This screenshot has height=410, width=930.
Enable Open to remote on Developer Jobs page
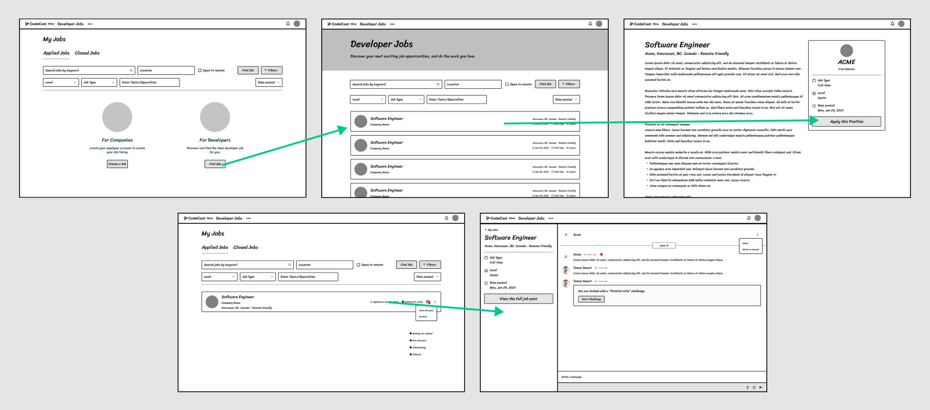(x=507, y=85)
